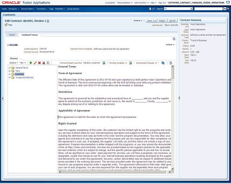The width and height of the screenshot is (231, 184).
Task: Click the Tags icon under contract title
Action: coord(6,25)
